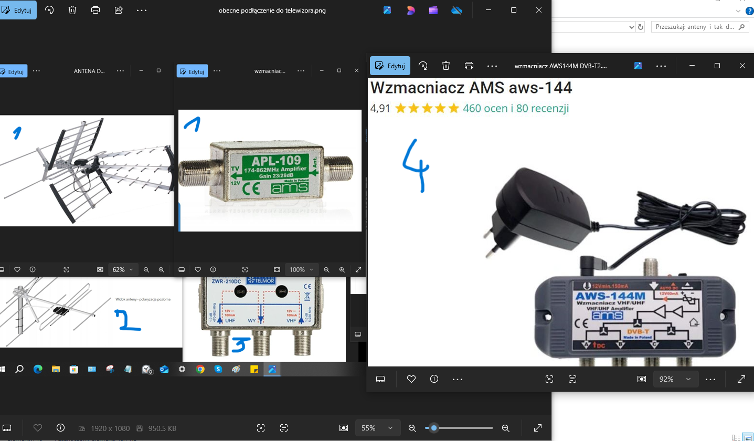Toggle the filmstrip in the 55% zoom window
Viewport: 754px width, 441px height.
click(x=7, y=428)
